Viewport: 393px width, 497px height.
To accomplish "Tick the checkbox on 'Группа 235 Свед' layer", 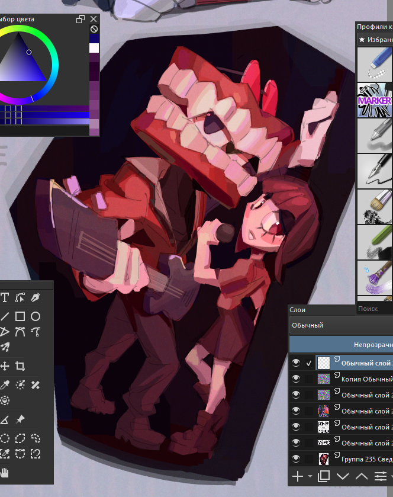I will coord(309,459).
